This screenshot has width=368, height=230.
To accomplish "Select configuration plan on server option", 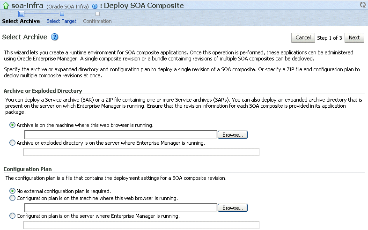I will coord(12,216).
